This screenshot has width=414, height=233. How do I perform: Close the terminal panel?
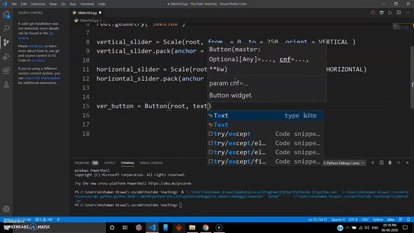coord(407,162)
